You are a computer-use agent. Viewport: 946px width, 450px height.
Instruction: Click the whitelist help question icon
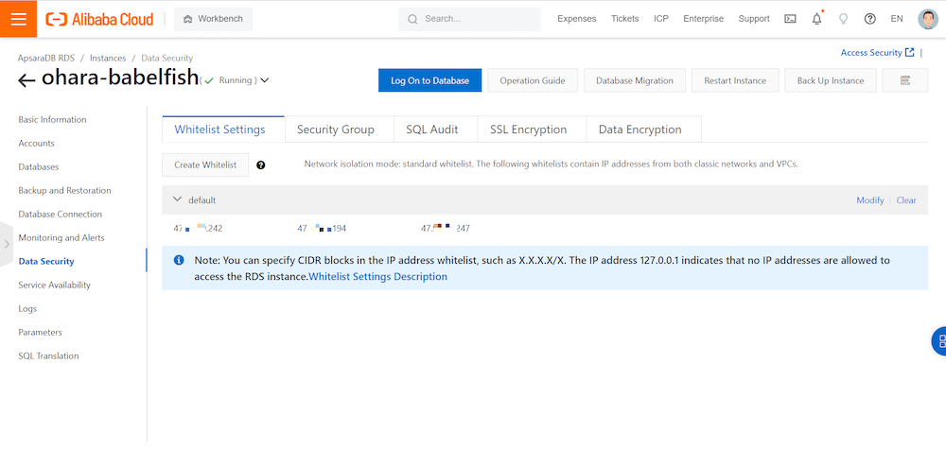tap(261, 164)
